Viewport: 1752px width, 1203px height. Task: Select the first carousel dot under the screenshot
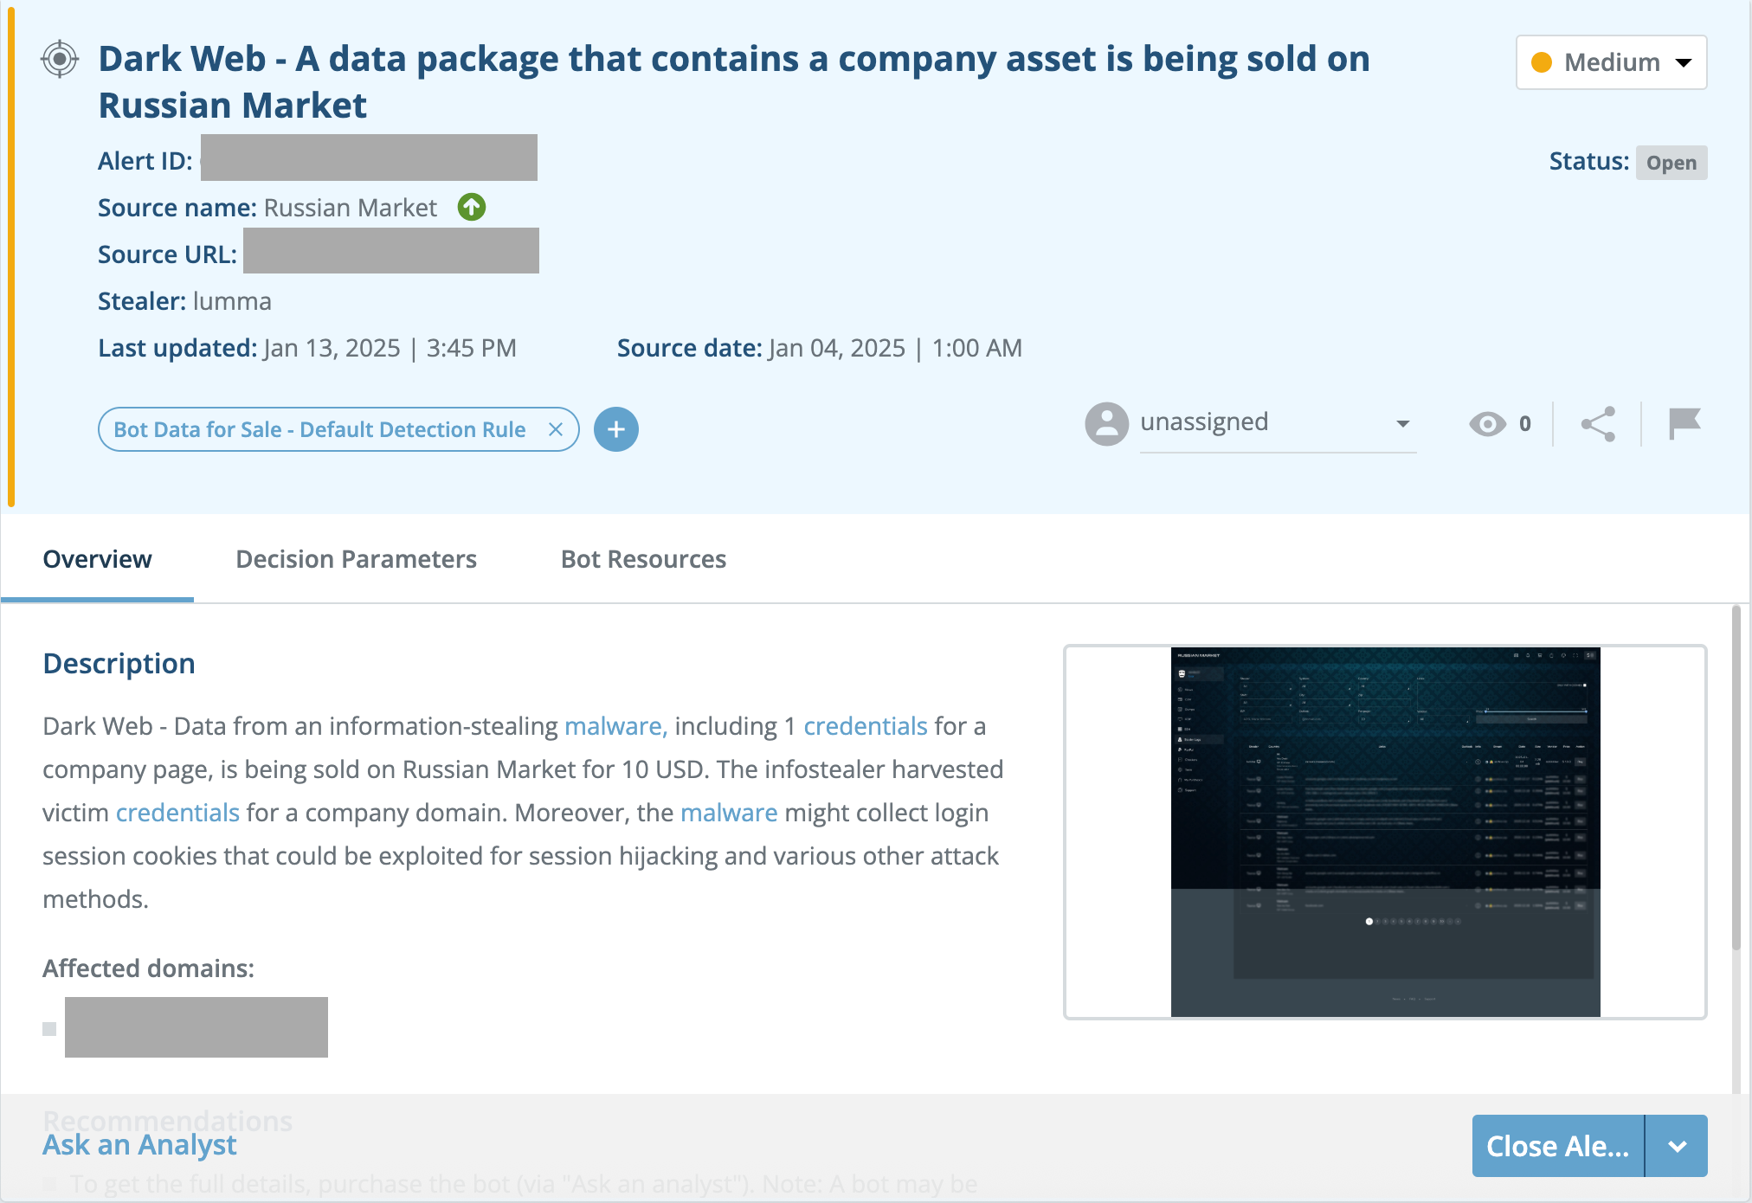click(1369, 921)
